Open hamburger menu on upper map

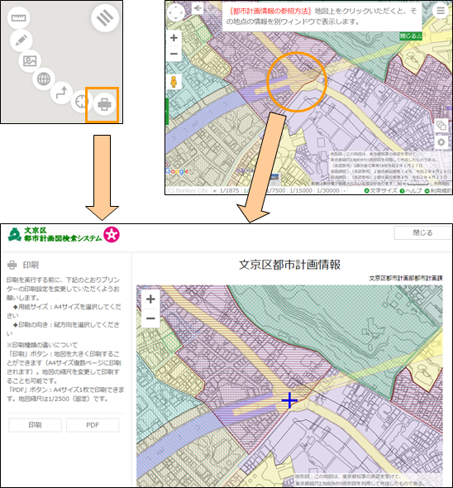[x=441, y=11]
